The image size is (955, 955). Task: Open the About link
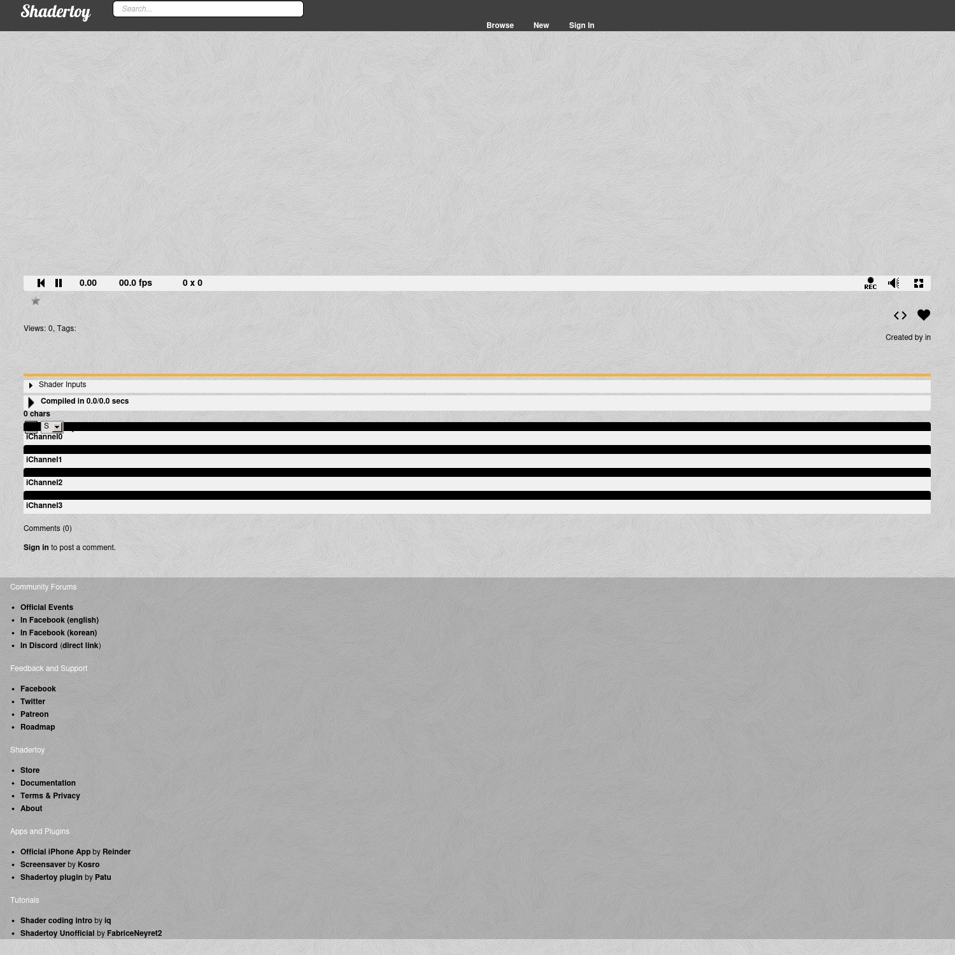click(31, 809)
